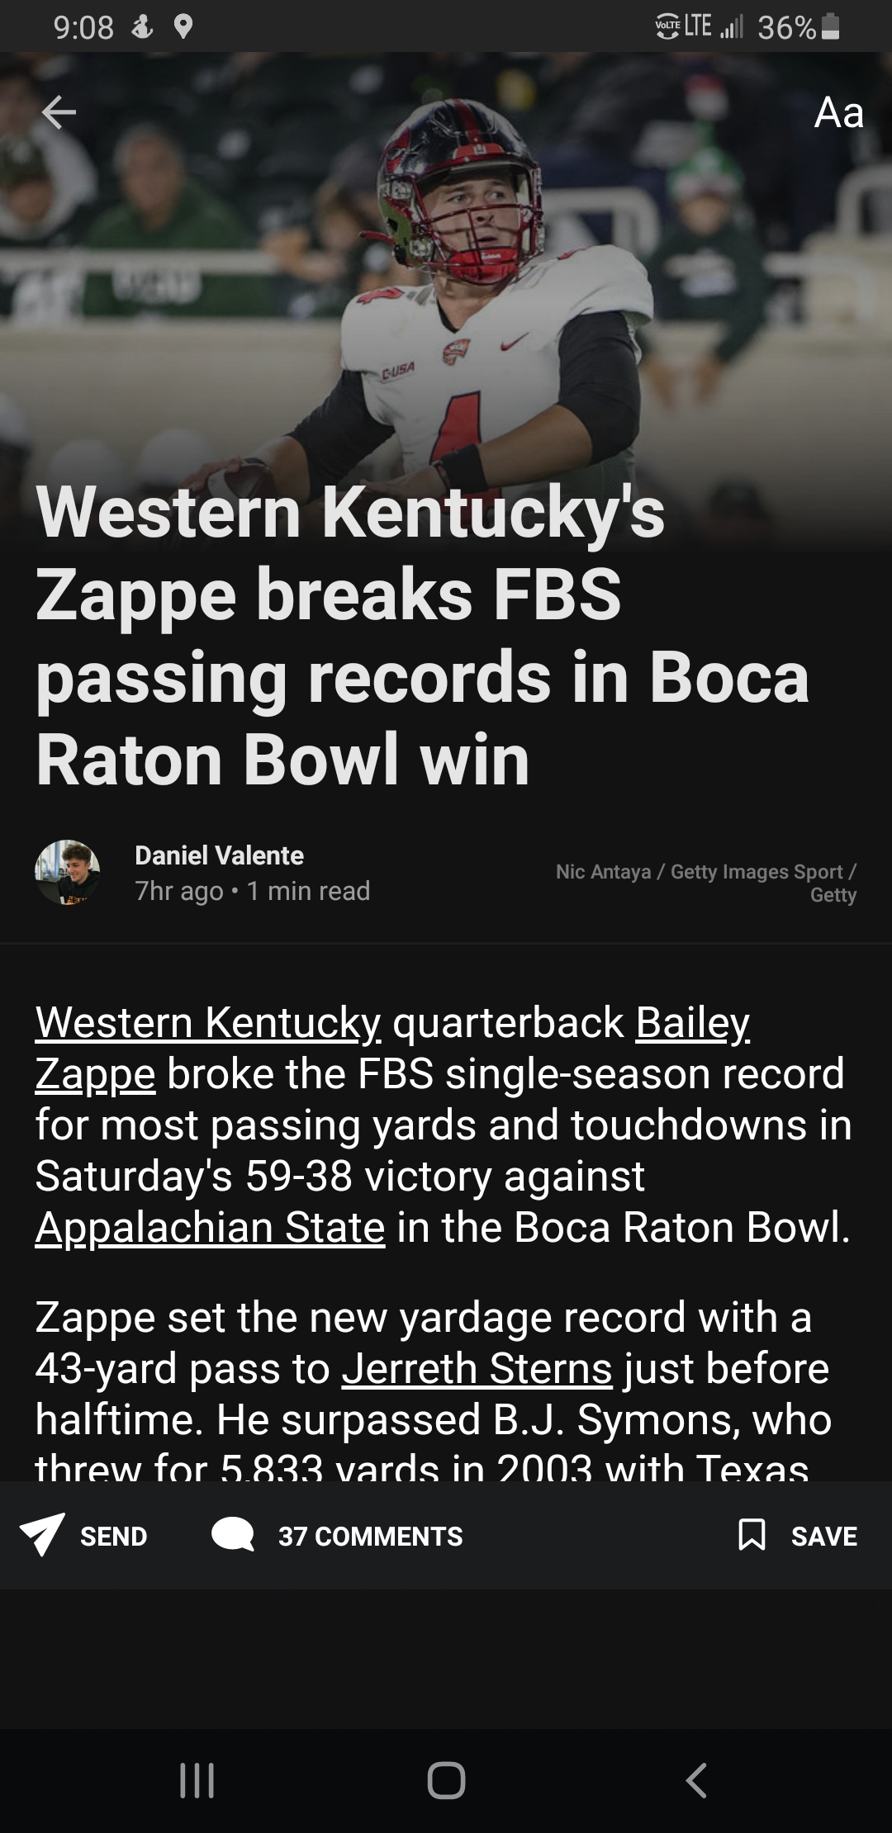
Task: View the 37 COMMENTS
Action: point(370,1536)
